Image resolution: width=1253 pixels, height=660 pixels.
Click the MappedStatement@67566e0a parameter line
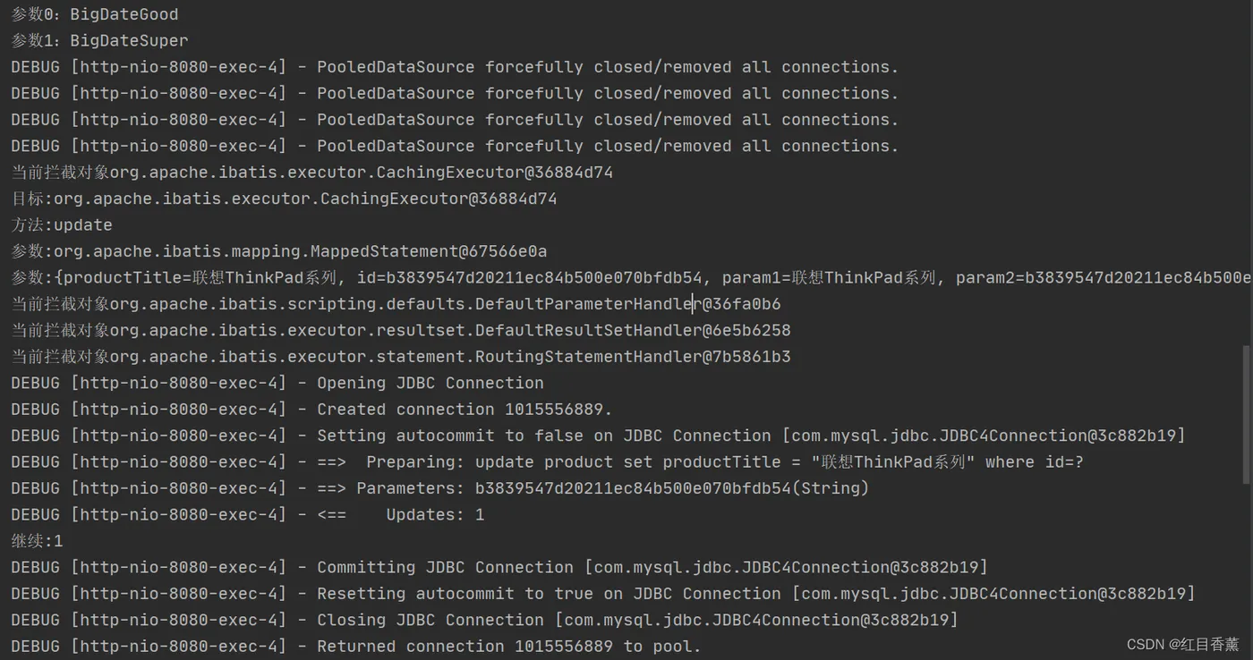278,251
